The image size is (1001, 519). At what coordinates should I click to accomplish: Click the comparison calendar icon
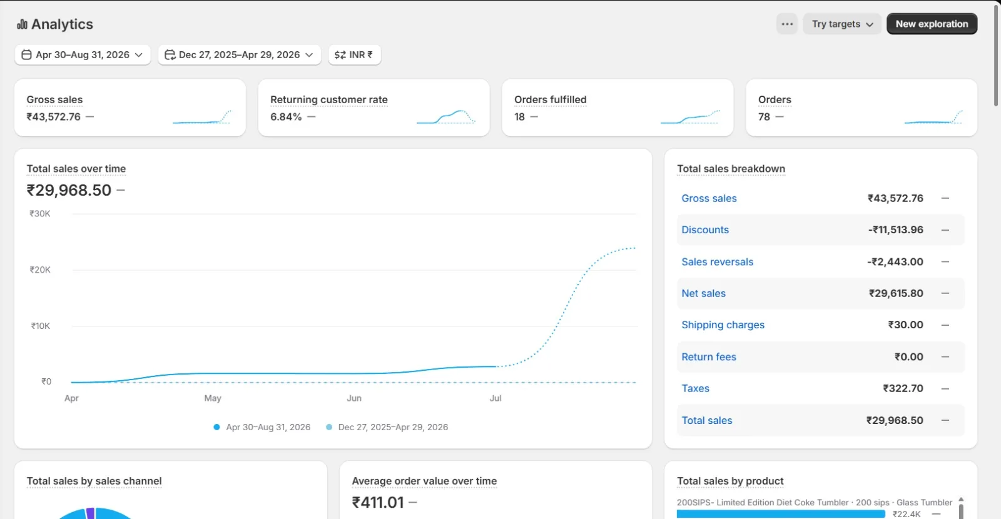(x=170, y=55)
